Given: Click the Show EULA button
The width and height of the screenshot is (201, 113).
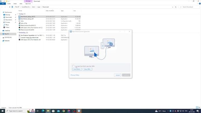Looking at the screenshot, I should [77, 69].
